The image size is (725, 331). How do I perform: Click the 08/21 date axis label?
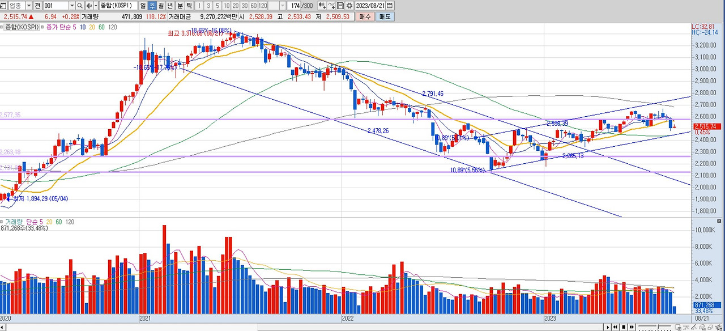pyautogui.click(x=701, y=319)
